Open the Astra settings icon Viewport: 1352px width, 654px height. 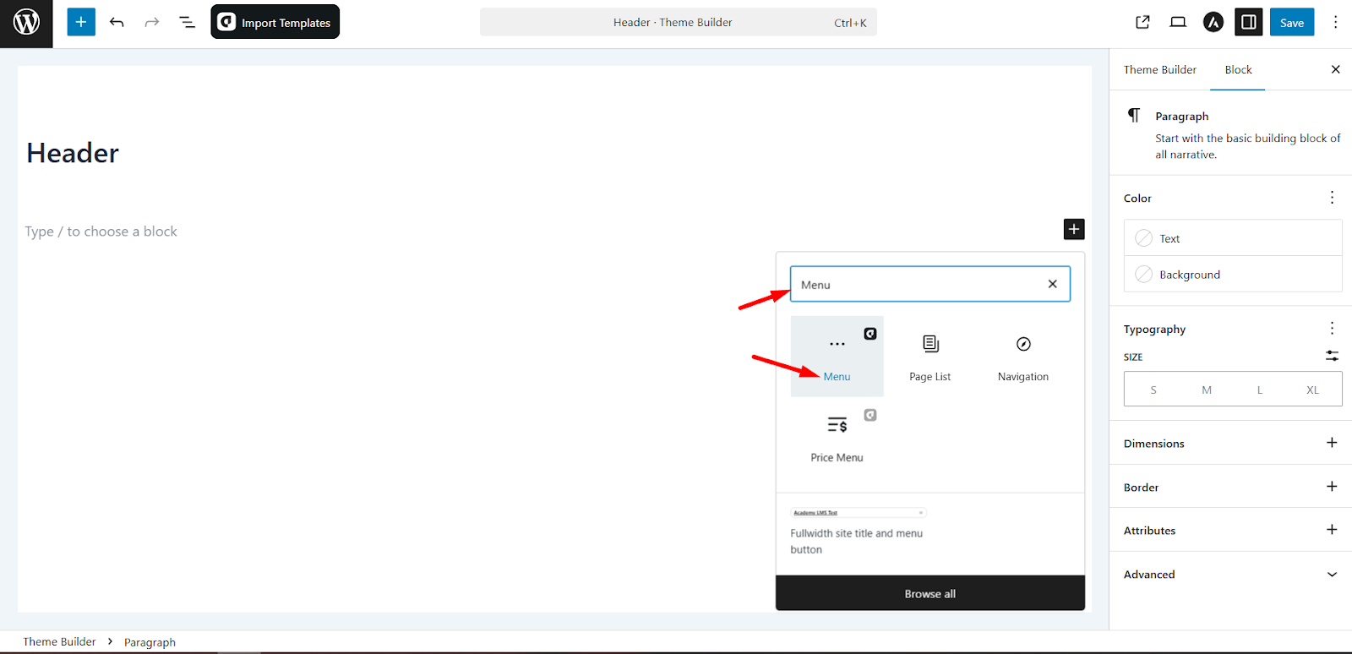click(1213, 23)
